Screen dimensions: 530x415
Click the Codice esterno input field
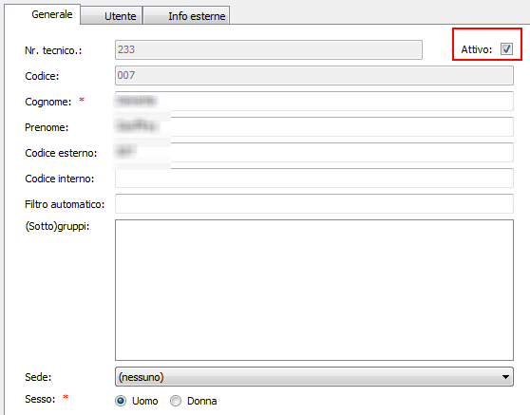click(x=314, y=152)
